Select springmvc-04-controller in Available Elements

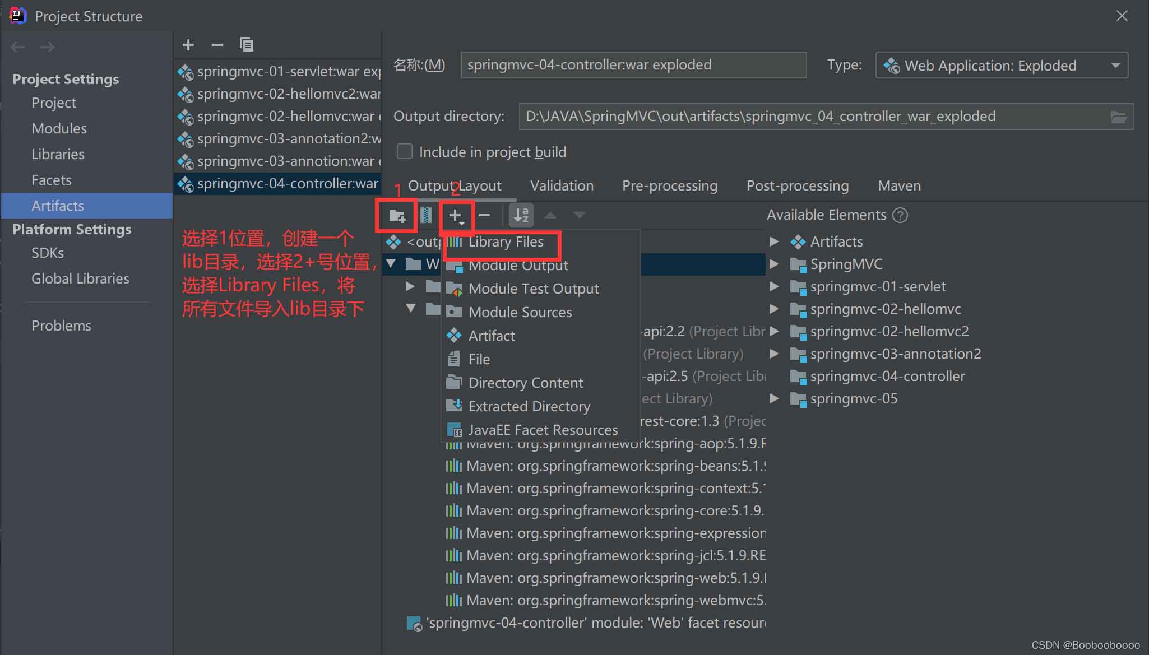coord(878,377)
